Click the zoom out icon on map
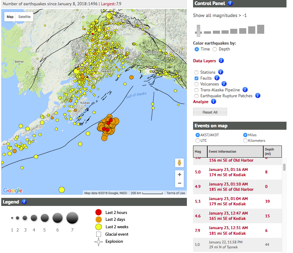This screenshot has height=253, width=293. coord(179,183)
